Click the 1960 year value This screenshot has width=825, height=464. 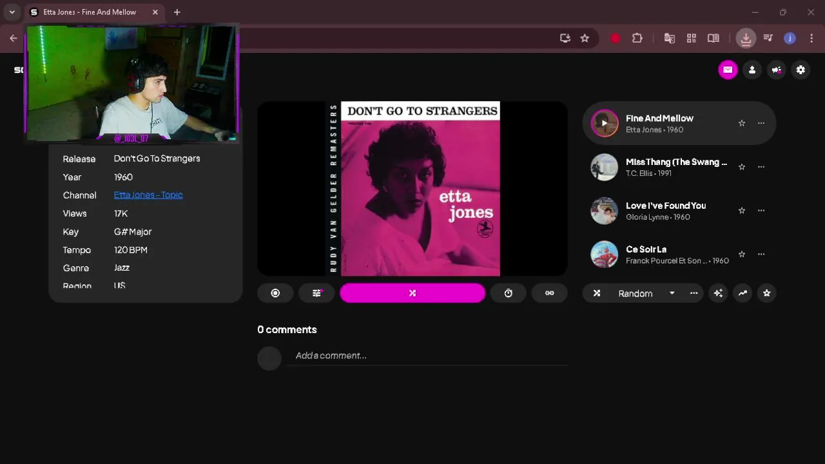click(x=123, y=177)
